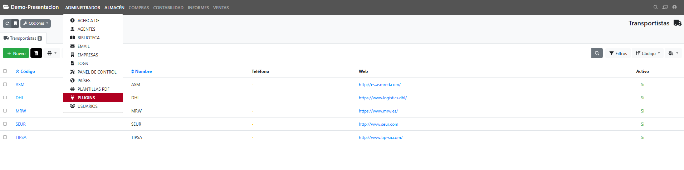Click the search magnifier button beside the search field
This screenshot has width=684, height=170.
(x=597, y=53)
